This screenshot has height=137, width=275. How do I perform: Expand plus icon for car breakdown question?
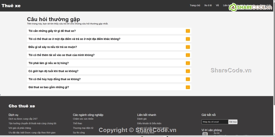click(188, 63)
